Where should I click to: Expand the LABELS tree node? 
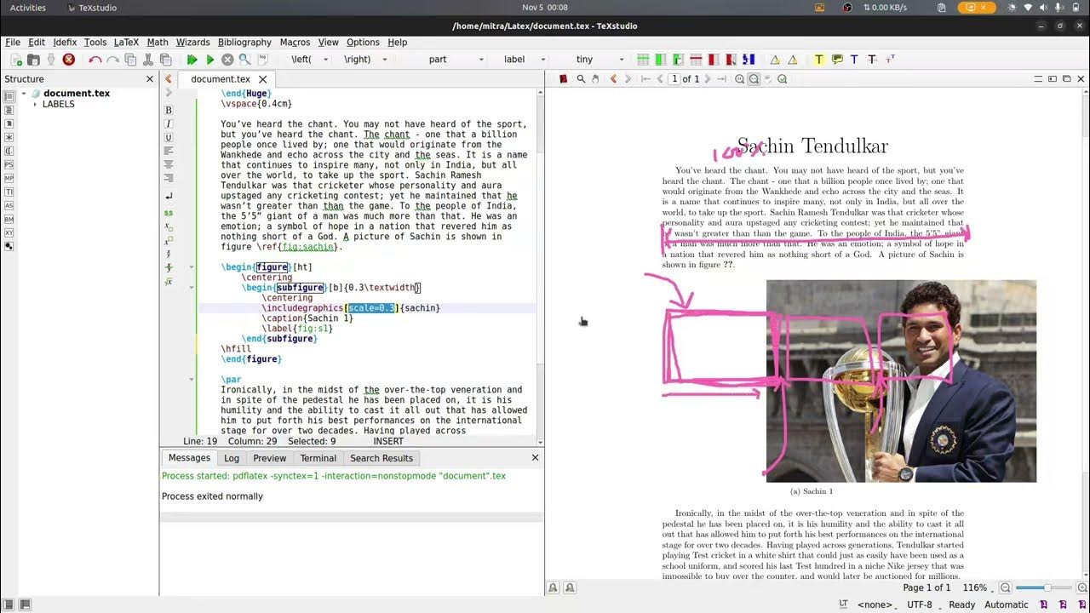pos(35,105)
